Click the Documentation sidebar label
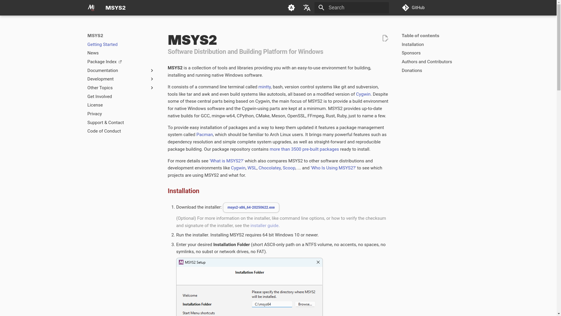Image resolution: width=561 pixels, height=316 pixels. pos(103,71)
